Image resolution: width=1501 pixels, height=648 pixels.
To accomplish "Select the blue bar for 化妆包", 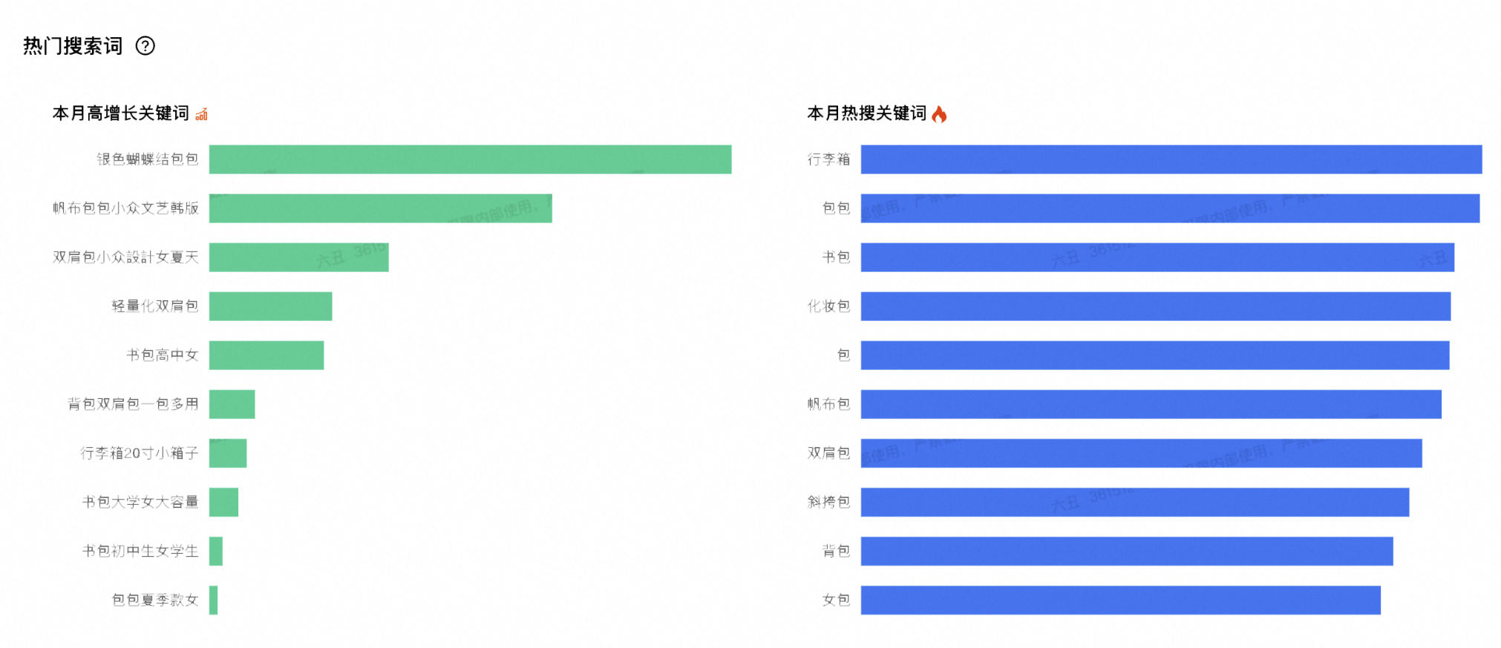I will (1155, 306).
